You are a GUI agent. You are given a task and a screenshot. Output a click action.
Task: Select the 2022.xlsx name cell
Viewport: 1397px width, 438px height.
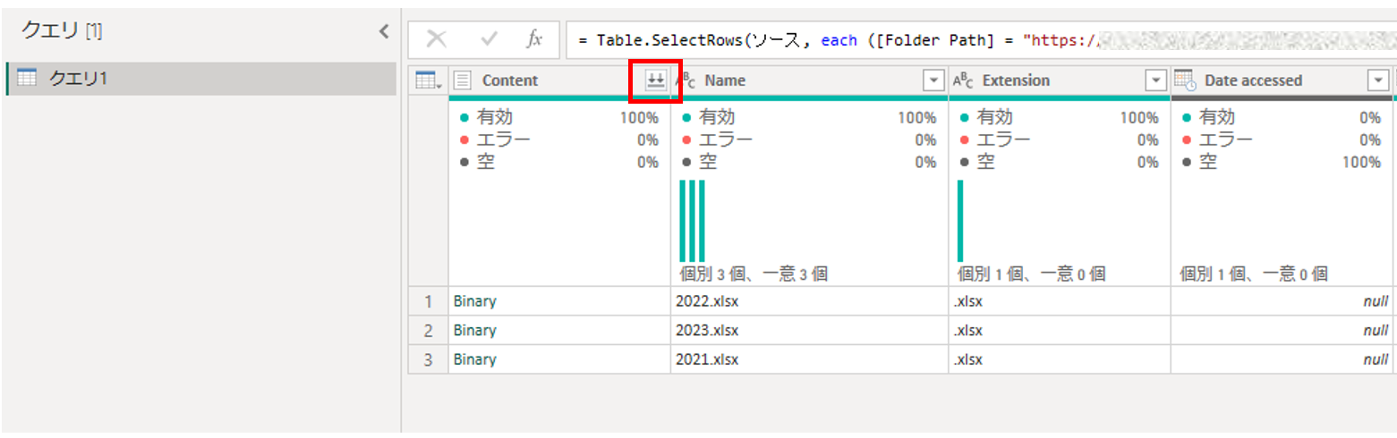(809, 301)
